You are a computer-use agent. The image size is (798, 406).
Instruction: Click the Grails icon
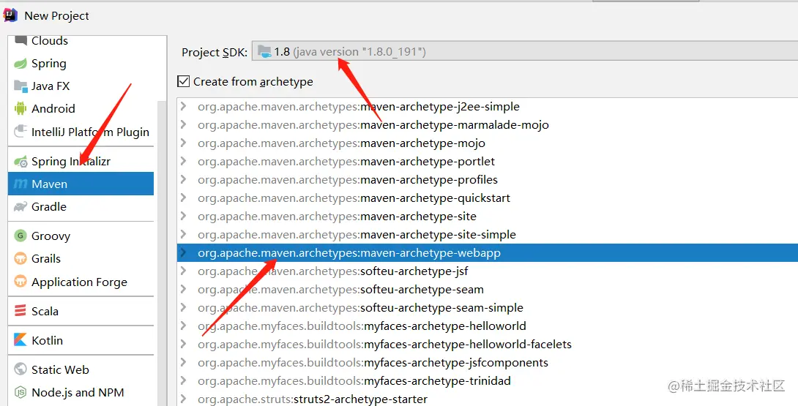20,258
